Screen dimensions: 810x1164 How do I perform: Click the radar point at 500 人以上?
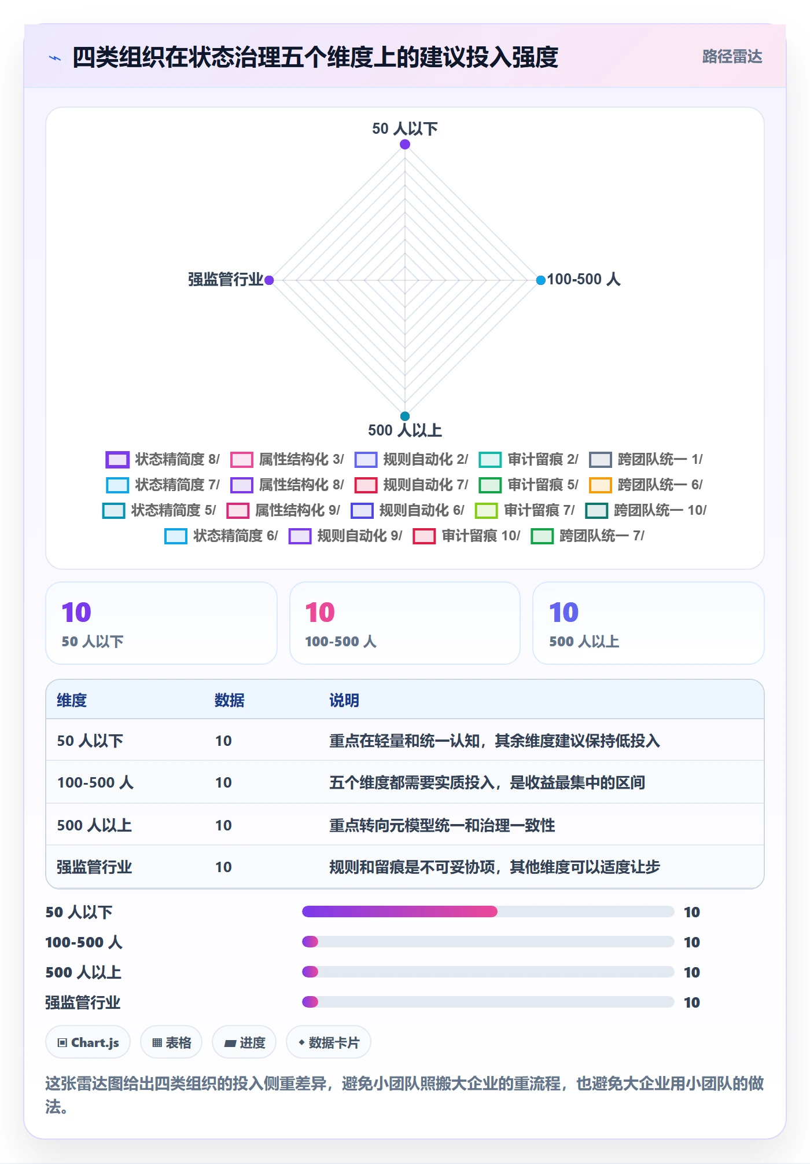tap(405, 416)
